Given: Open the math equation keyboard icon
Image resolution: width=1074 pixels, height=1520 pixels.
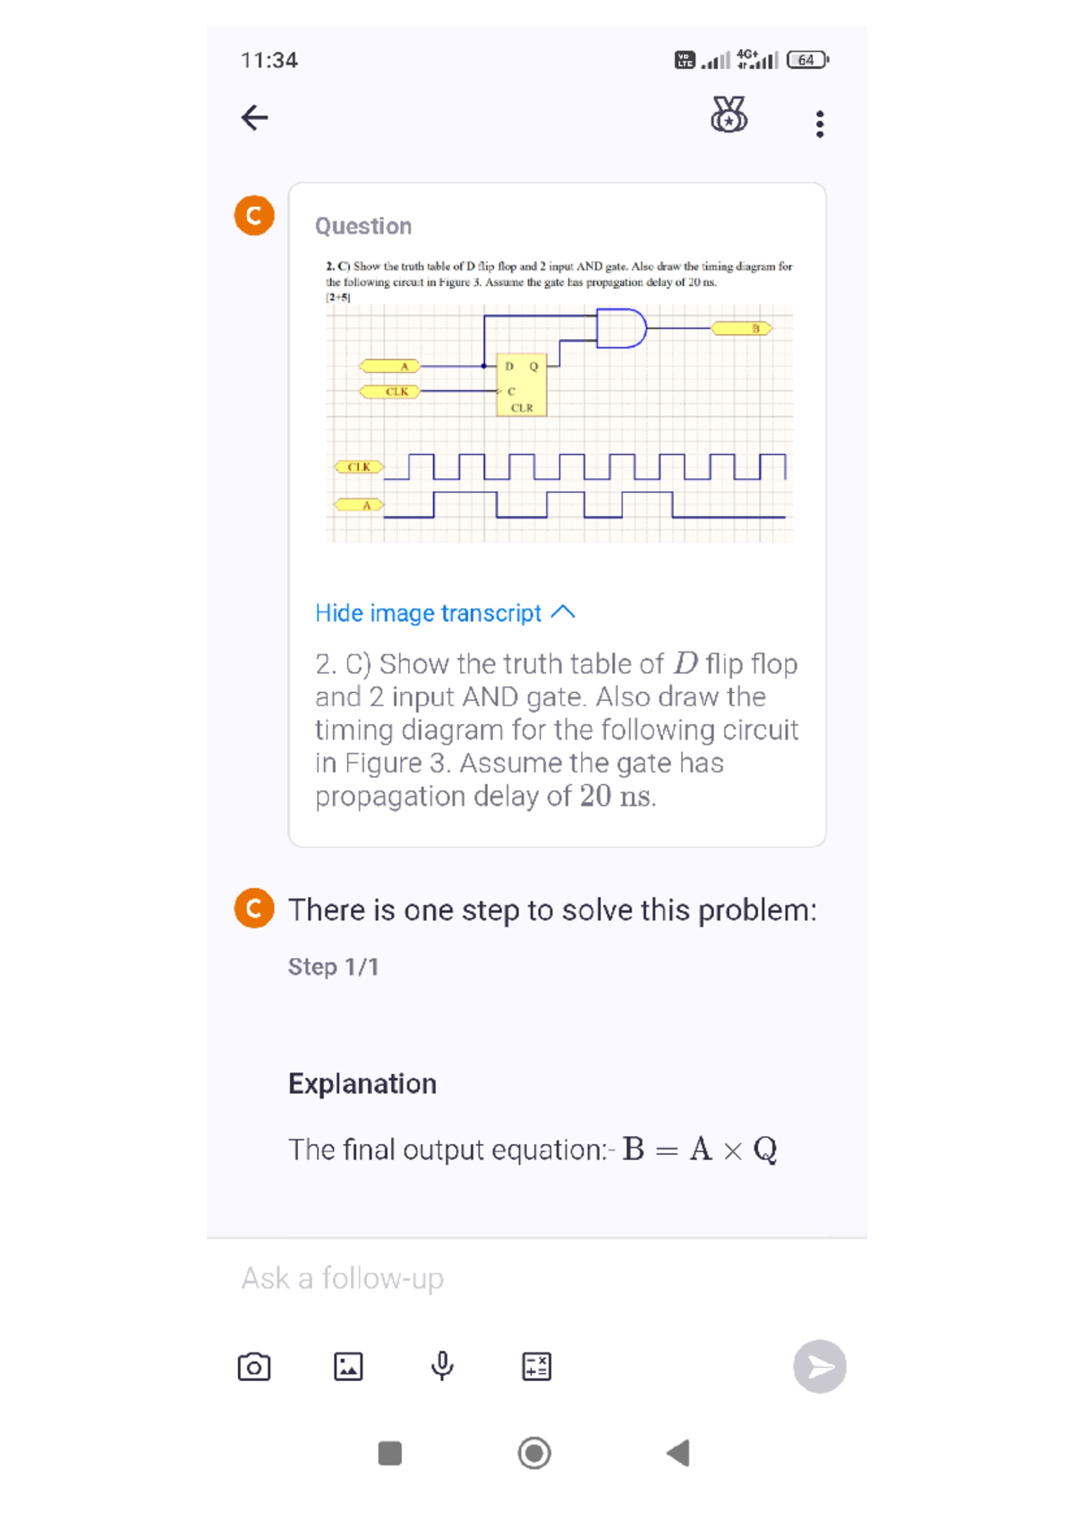Looking at the screenshot, I should (535, 1365).
